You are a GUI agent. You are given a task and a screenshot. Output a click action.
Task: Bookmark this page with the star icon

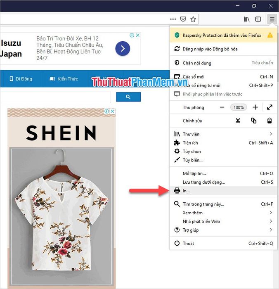point(193,19)
